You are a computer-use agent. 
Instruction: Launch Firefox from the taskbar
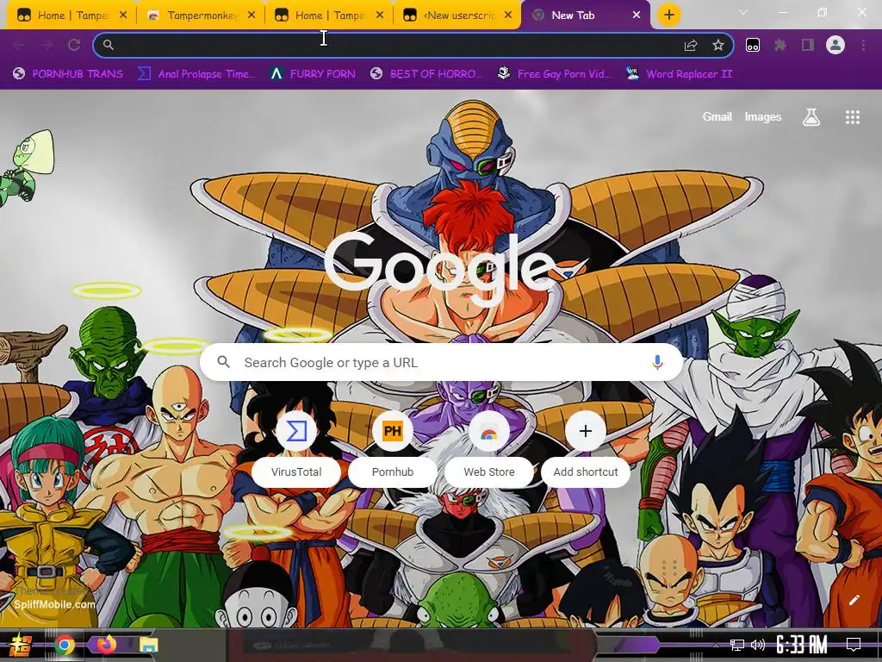(106, 644)
